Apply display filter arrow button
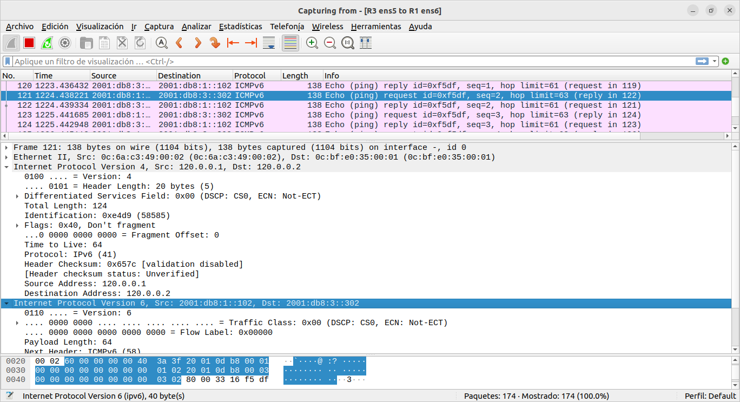The width and height of the screenshot is (740, 402). tap(702, 61)
